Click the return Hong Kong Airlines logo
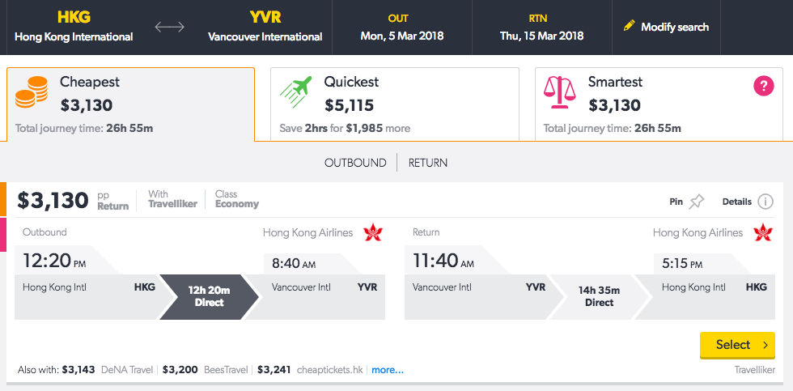This screenshot has width=793, height=391. tap(763, 232)
